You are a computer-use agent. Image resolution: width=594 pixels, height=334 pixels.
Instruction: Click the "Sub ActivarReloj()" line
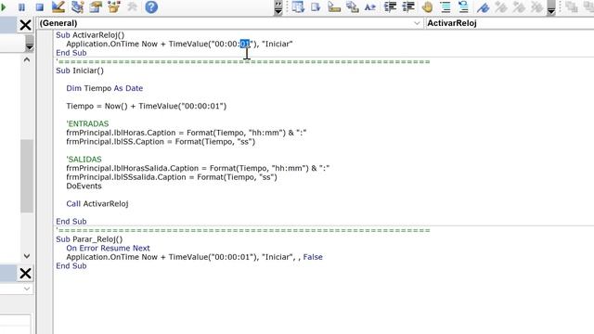[90, 35]
